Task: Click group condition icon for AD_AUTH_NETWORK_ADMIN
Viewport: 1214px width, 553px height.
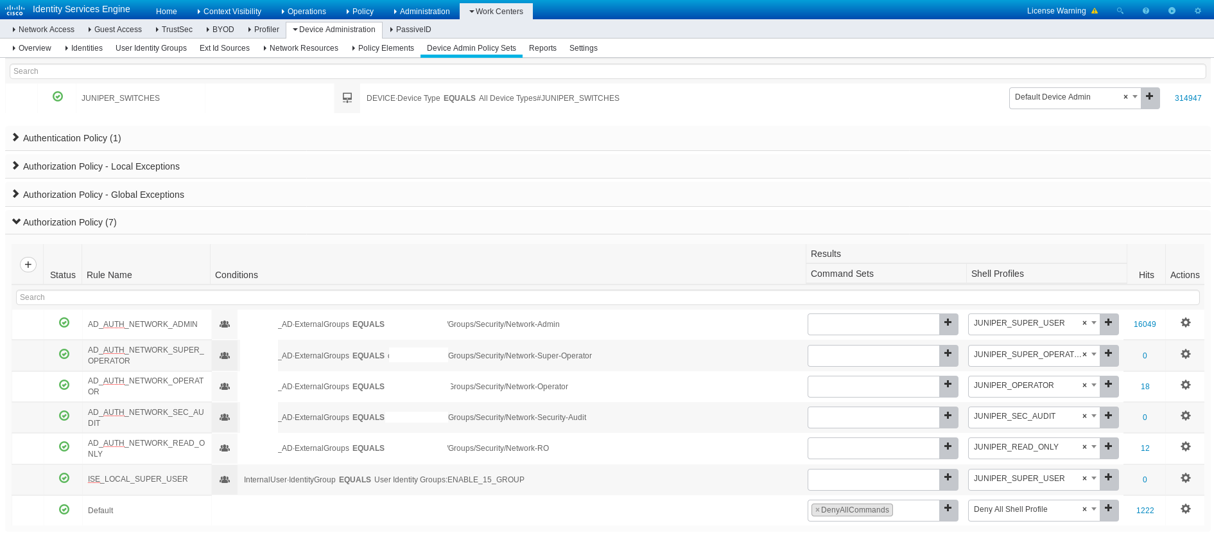Action: click(225, 324)
